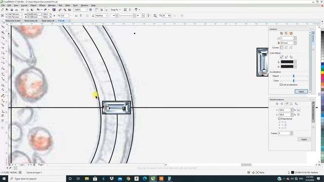Open the zoom level dropdown
324x182 pixels.
click(x=86, y=10)
